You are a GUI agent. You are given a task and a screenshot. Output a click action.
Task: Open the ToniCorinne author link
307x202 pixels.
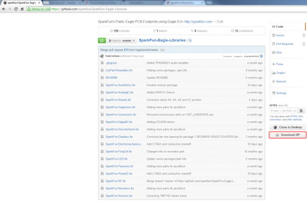point(113,56)
